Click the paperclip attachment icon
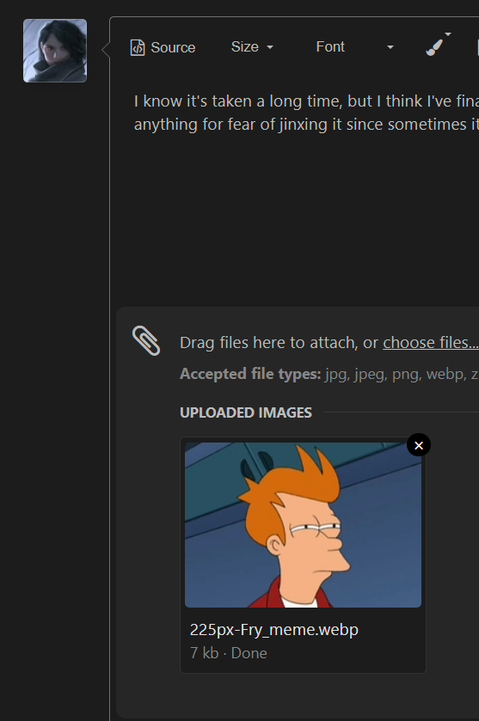 tap(146, 340)
